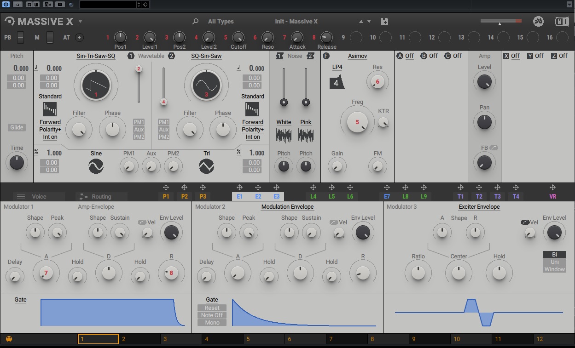Viewport: 575px width, 348px height.
Task: Open the Modulation Envelope type menu
Action: [287, 207]
